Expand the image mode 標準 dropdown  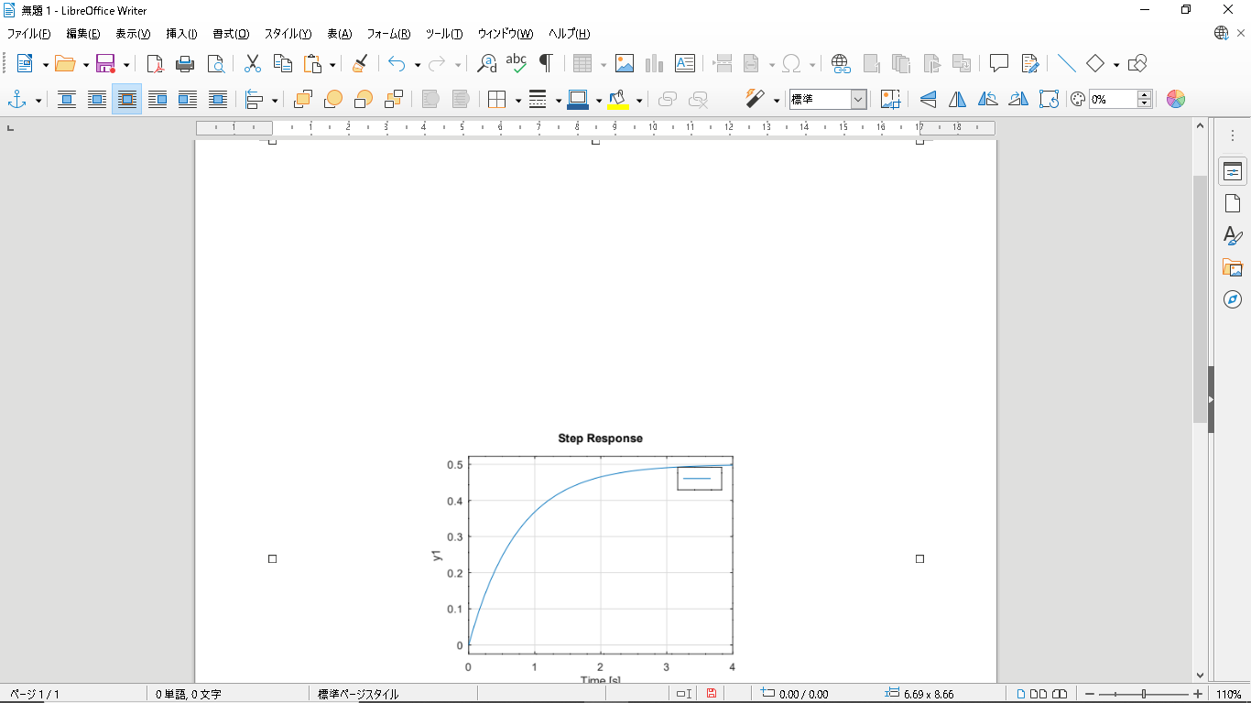pyautogui.click(x=858, y=99)
